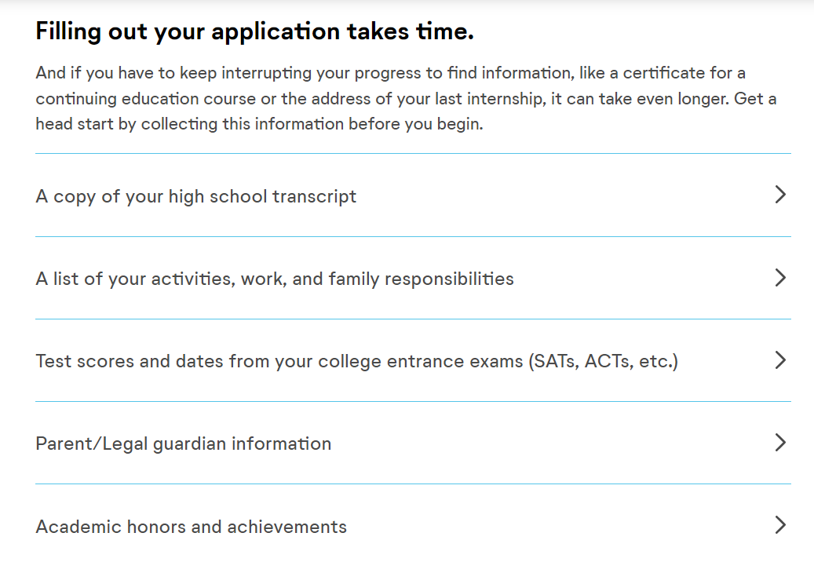Expand 'Test scores and dates' section label
This screenshot has width=814, height=562.
tap(356, 361)
